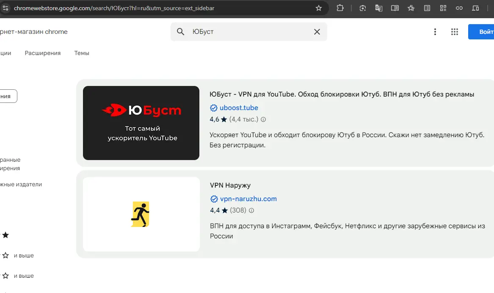This screenshot has height=293, width=494.
Task: Click the 4,4 rating value
Action: (215, 210)
